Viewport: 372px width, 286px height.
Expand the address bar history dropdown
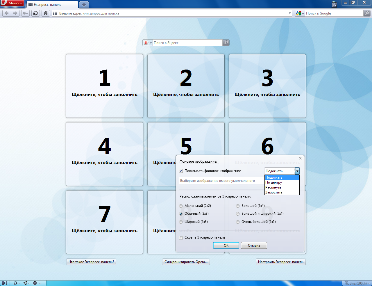[x=290, y=13]
